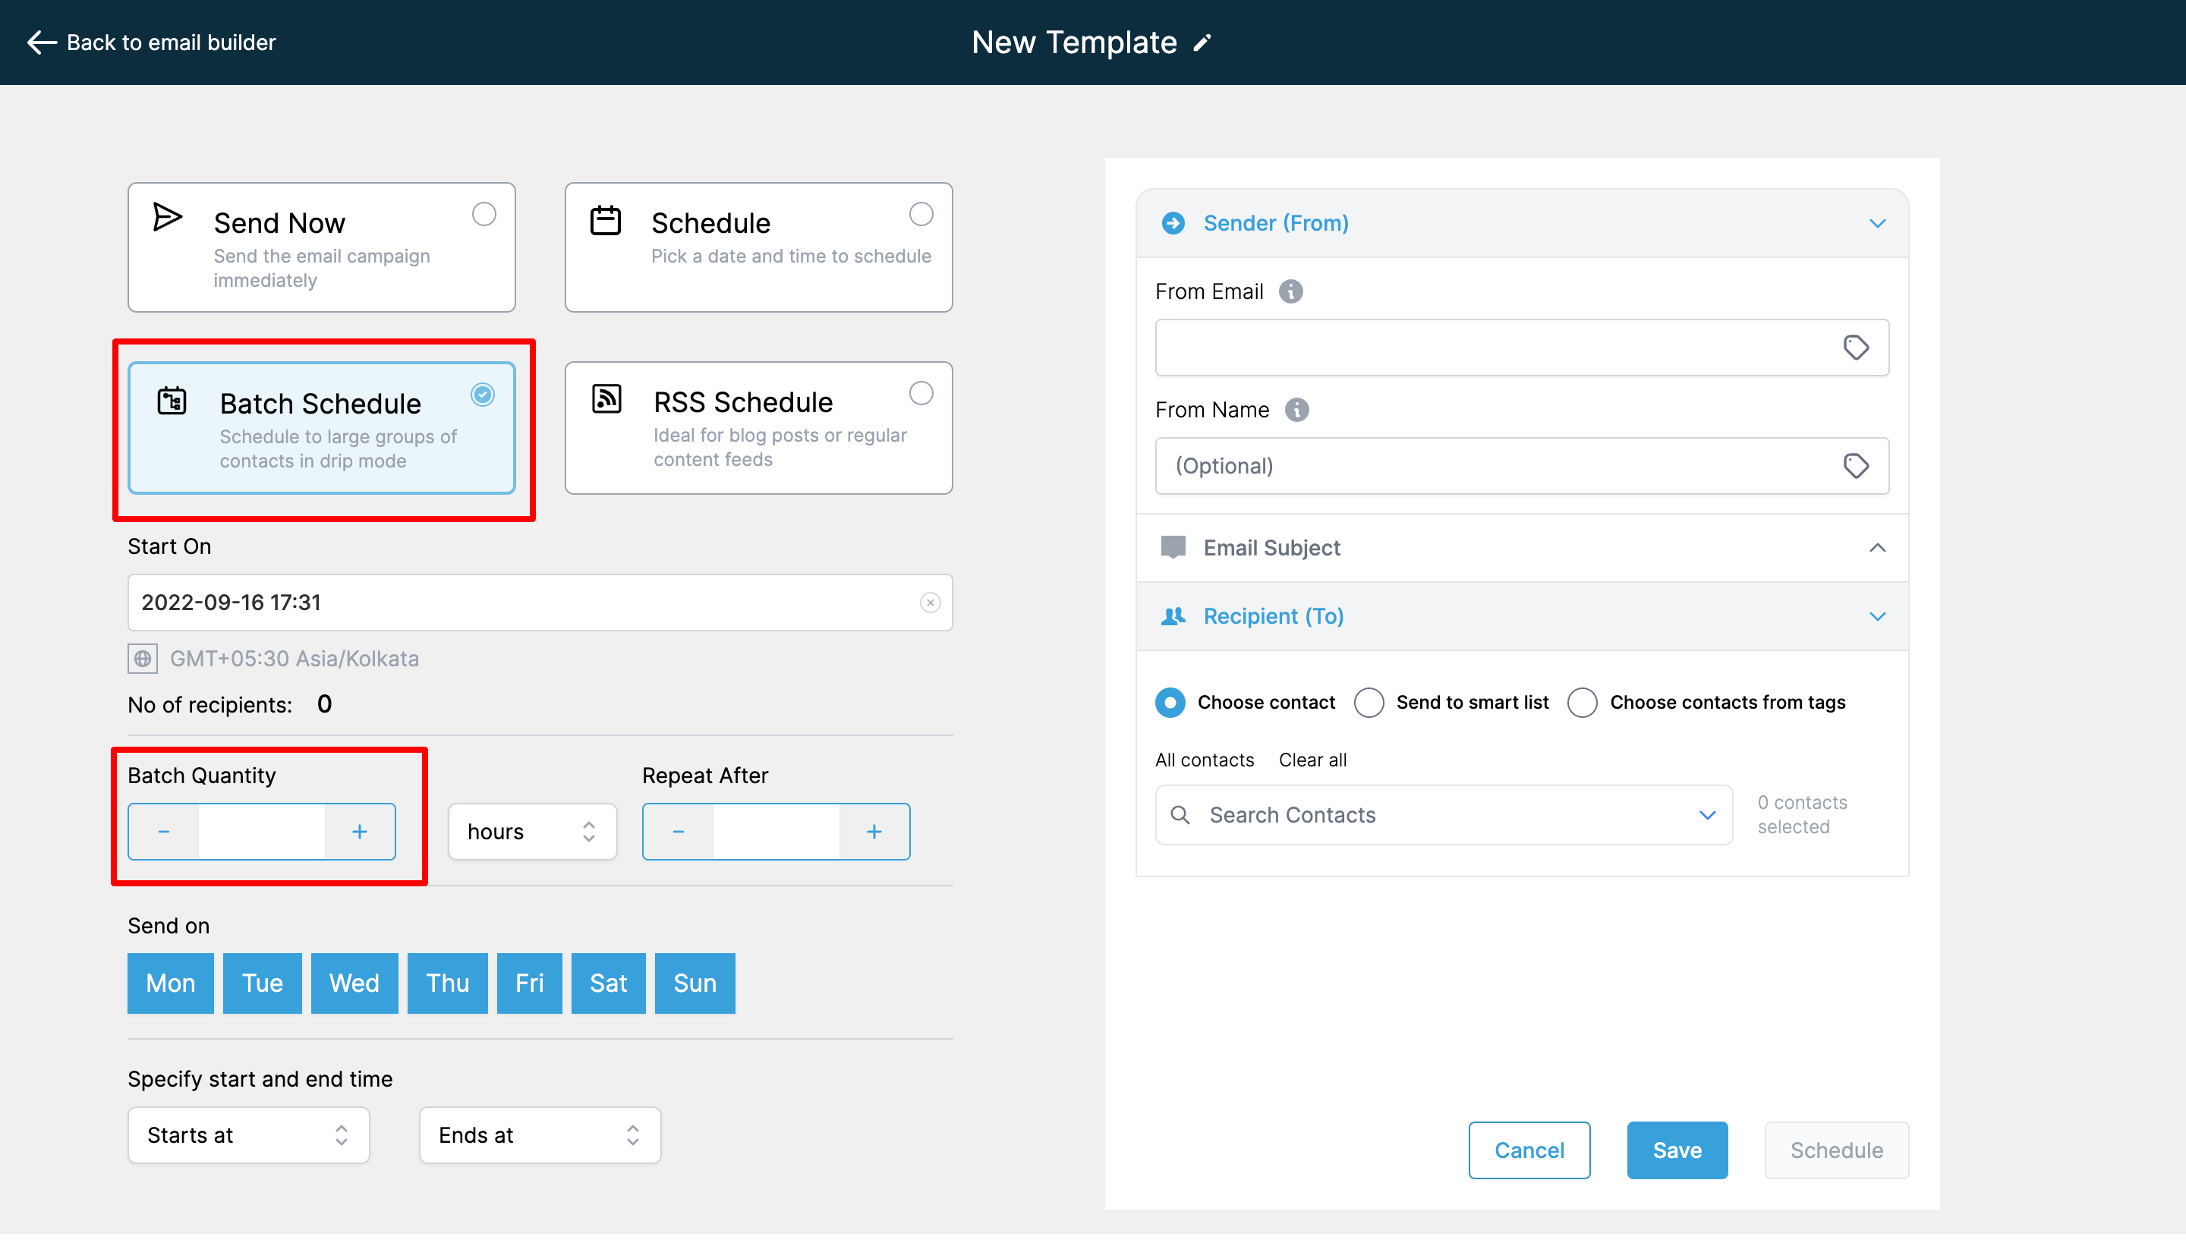This screenshot has height=1246, width=2186.
Task: Click the Save button
Action: pyautogui.click(x=1676, y=1150)
